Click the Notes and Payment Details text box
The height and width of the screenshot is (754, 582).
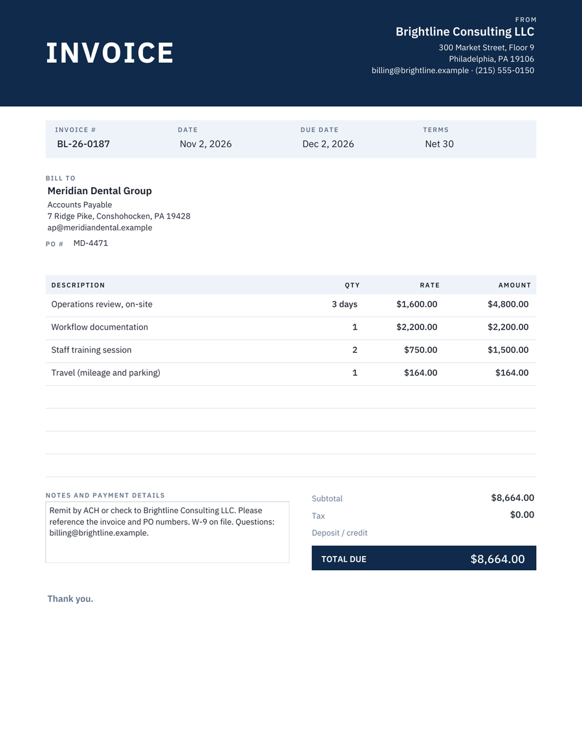[167, 532]
